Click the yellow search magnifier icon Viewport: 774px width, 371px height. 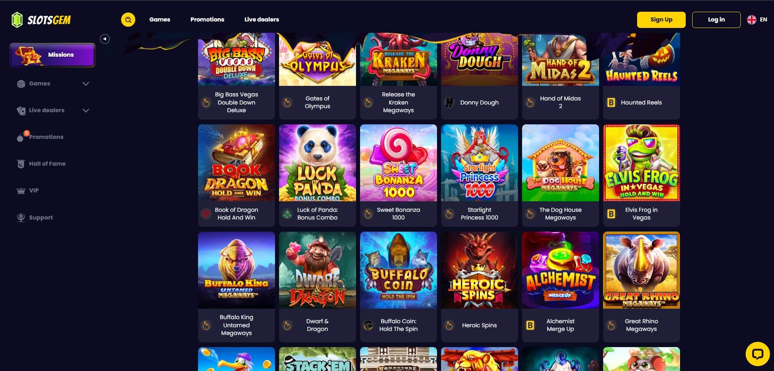click(x=128, y=19)
